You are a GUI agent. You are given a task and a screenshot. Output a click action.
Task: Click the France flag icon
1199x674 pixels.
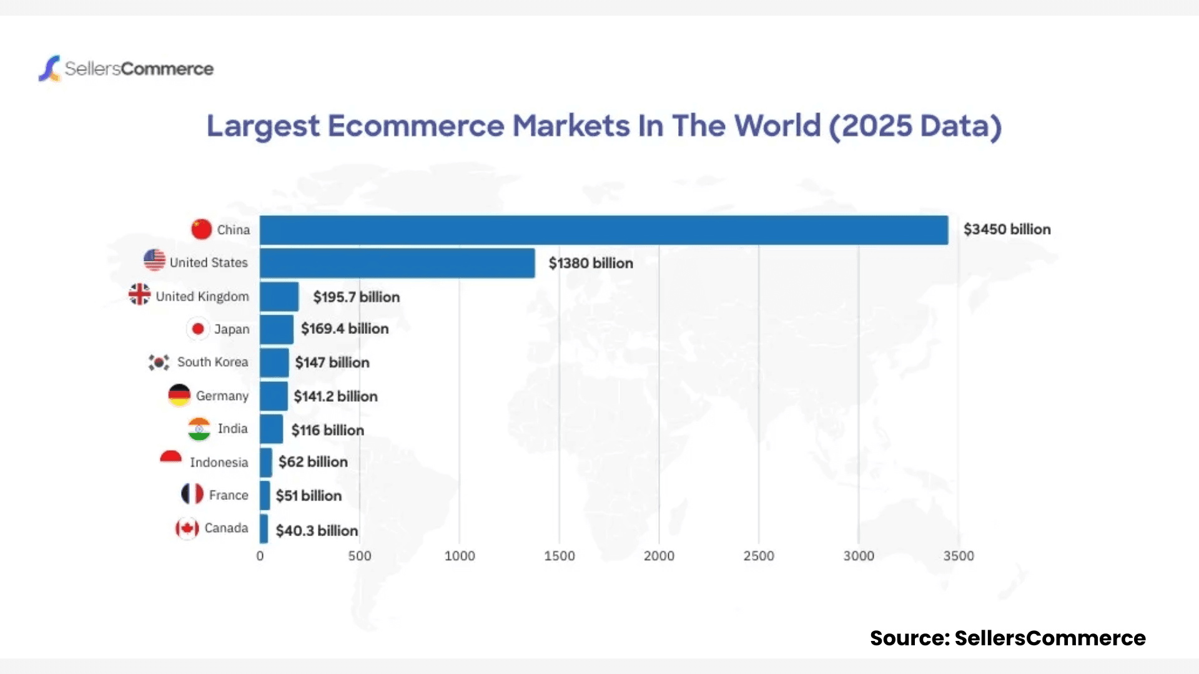tap(192, 494)
